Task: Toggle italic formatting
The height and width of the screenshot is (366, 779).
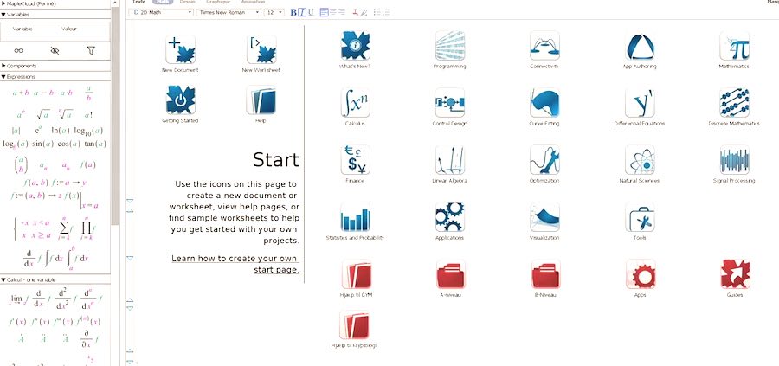Action: tap(301, 12)
